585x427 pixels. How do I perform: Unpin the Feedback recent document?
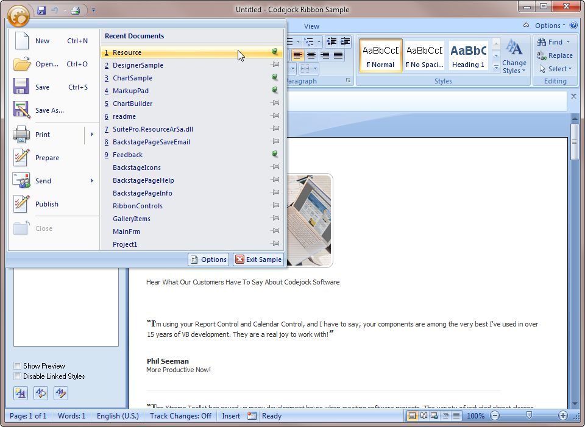tap(275, 154)
